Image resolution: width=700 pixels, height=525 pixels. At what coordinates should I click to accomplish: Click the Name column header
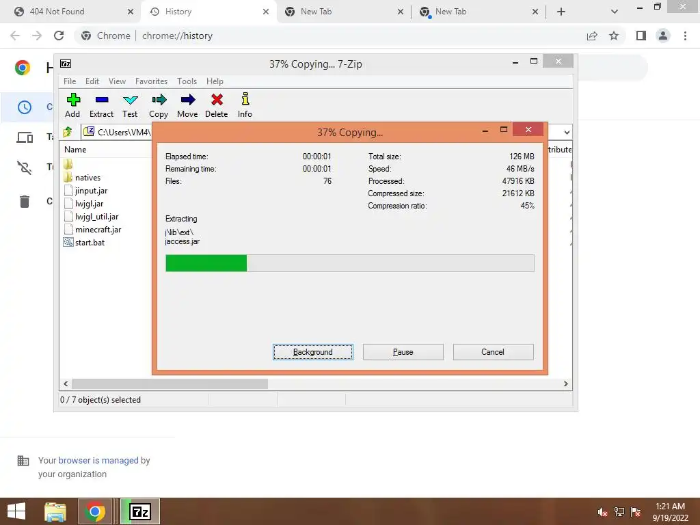click(75, 150)
